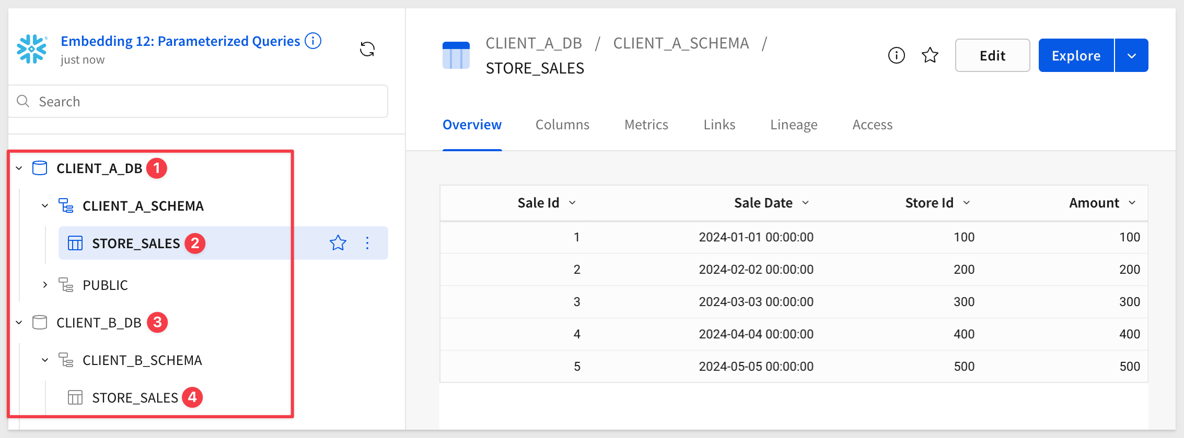Open the Explore button dropdown arrow

pos(1132,55)
